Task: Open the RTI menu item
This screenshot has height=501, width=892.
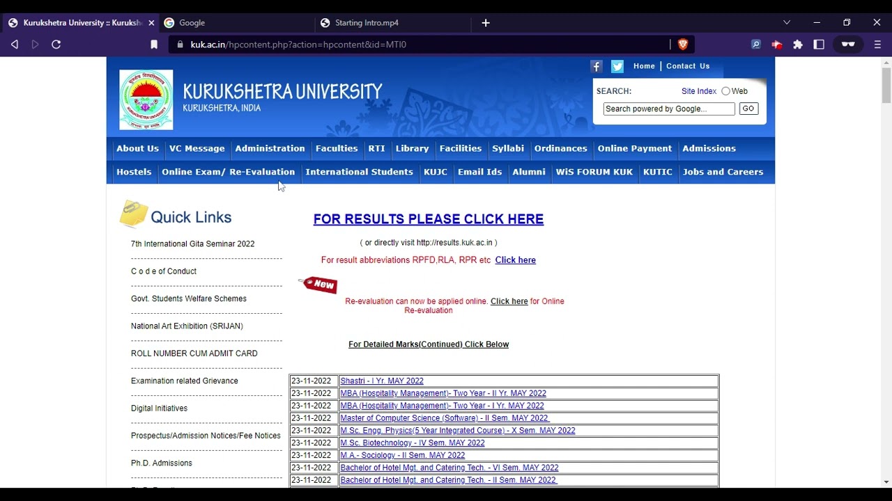Action: (x=376, y=148)
